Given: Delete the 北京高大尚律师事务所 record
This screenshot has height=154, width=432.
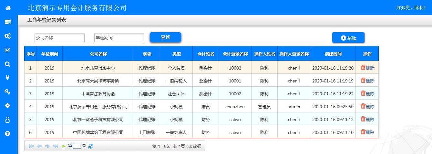Looking at the screenshot, I should coord(367,81).
